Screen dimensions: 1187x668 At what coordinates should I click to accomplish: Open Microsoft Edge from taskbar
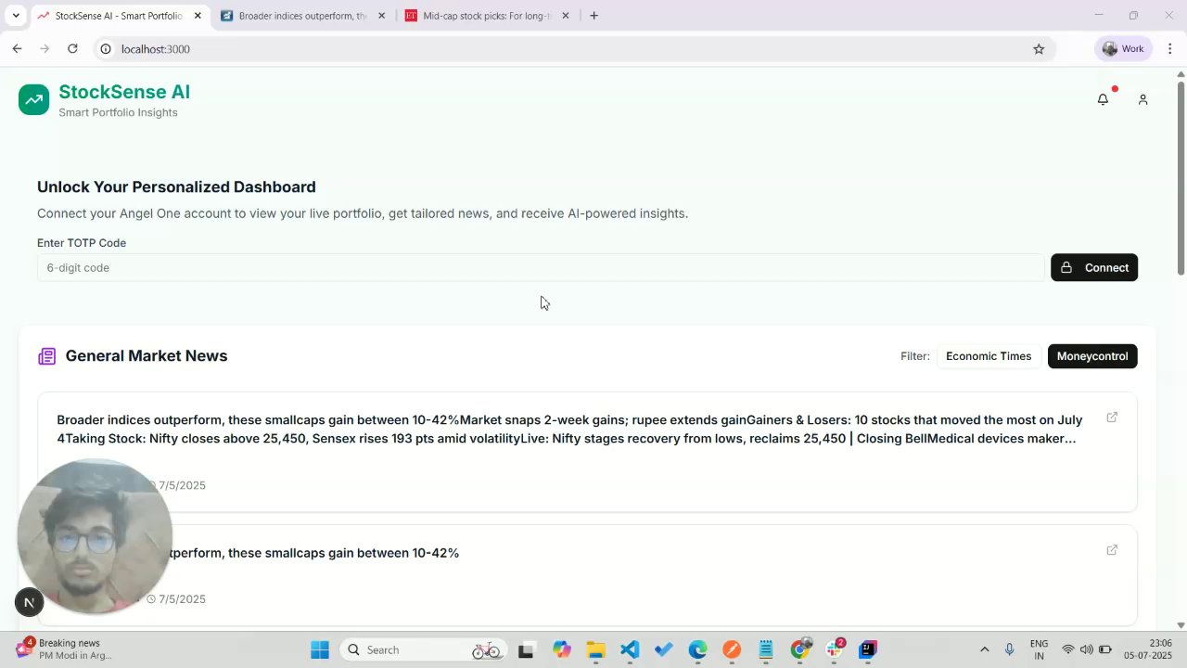click(x=697, y=649)
